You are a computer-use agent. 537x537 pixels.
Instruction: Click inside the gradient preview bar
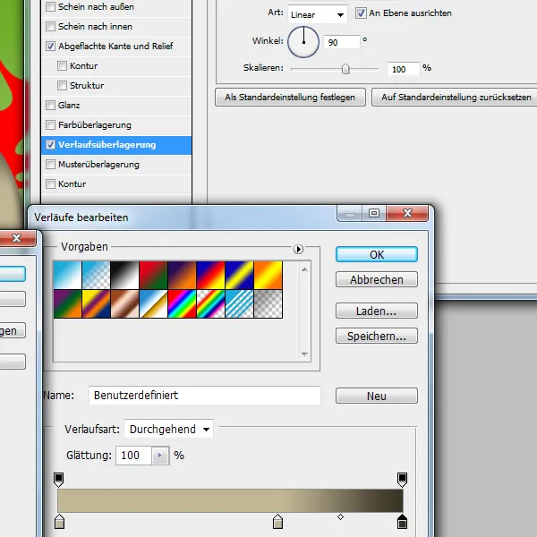tap(230, 500)
